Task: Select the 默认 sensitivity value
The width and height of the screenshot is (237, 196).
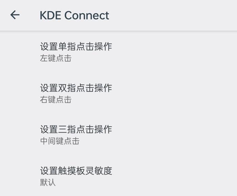Action: [48, 182]
